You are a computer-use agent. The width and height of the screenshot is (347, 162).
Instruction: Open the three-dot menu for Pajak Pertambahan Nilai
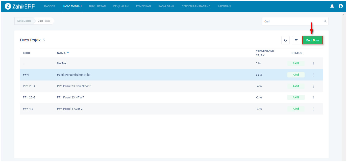(313, 75)
